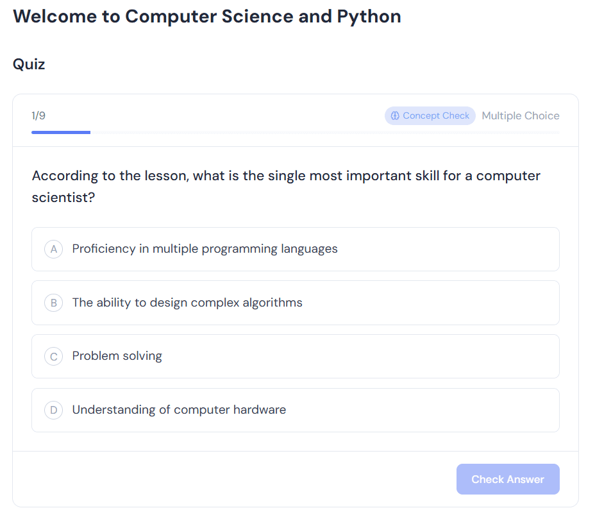The width and height of the screenshot is (595, 508).
Task: Click the question prompt text
Action: 285,186
